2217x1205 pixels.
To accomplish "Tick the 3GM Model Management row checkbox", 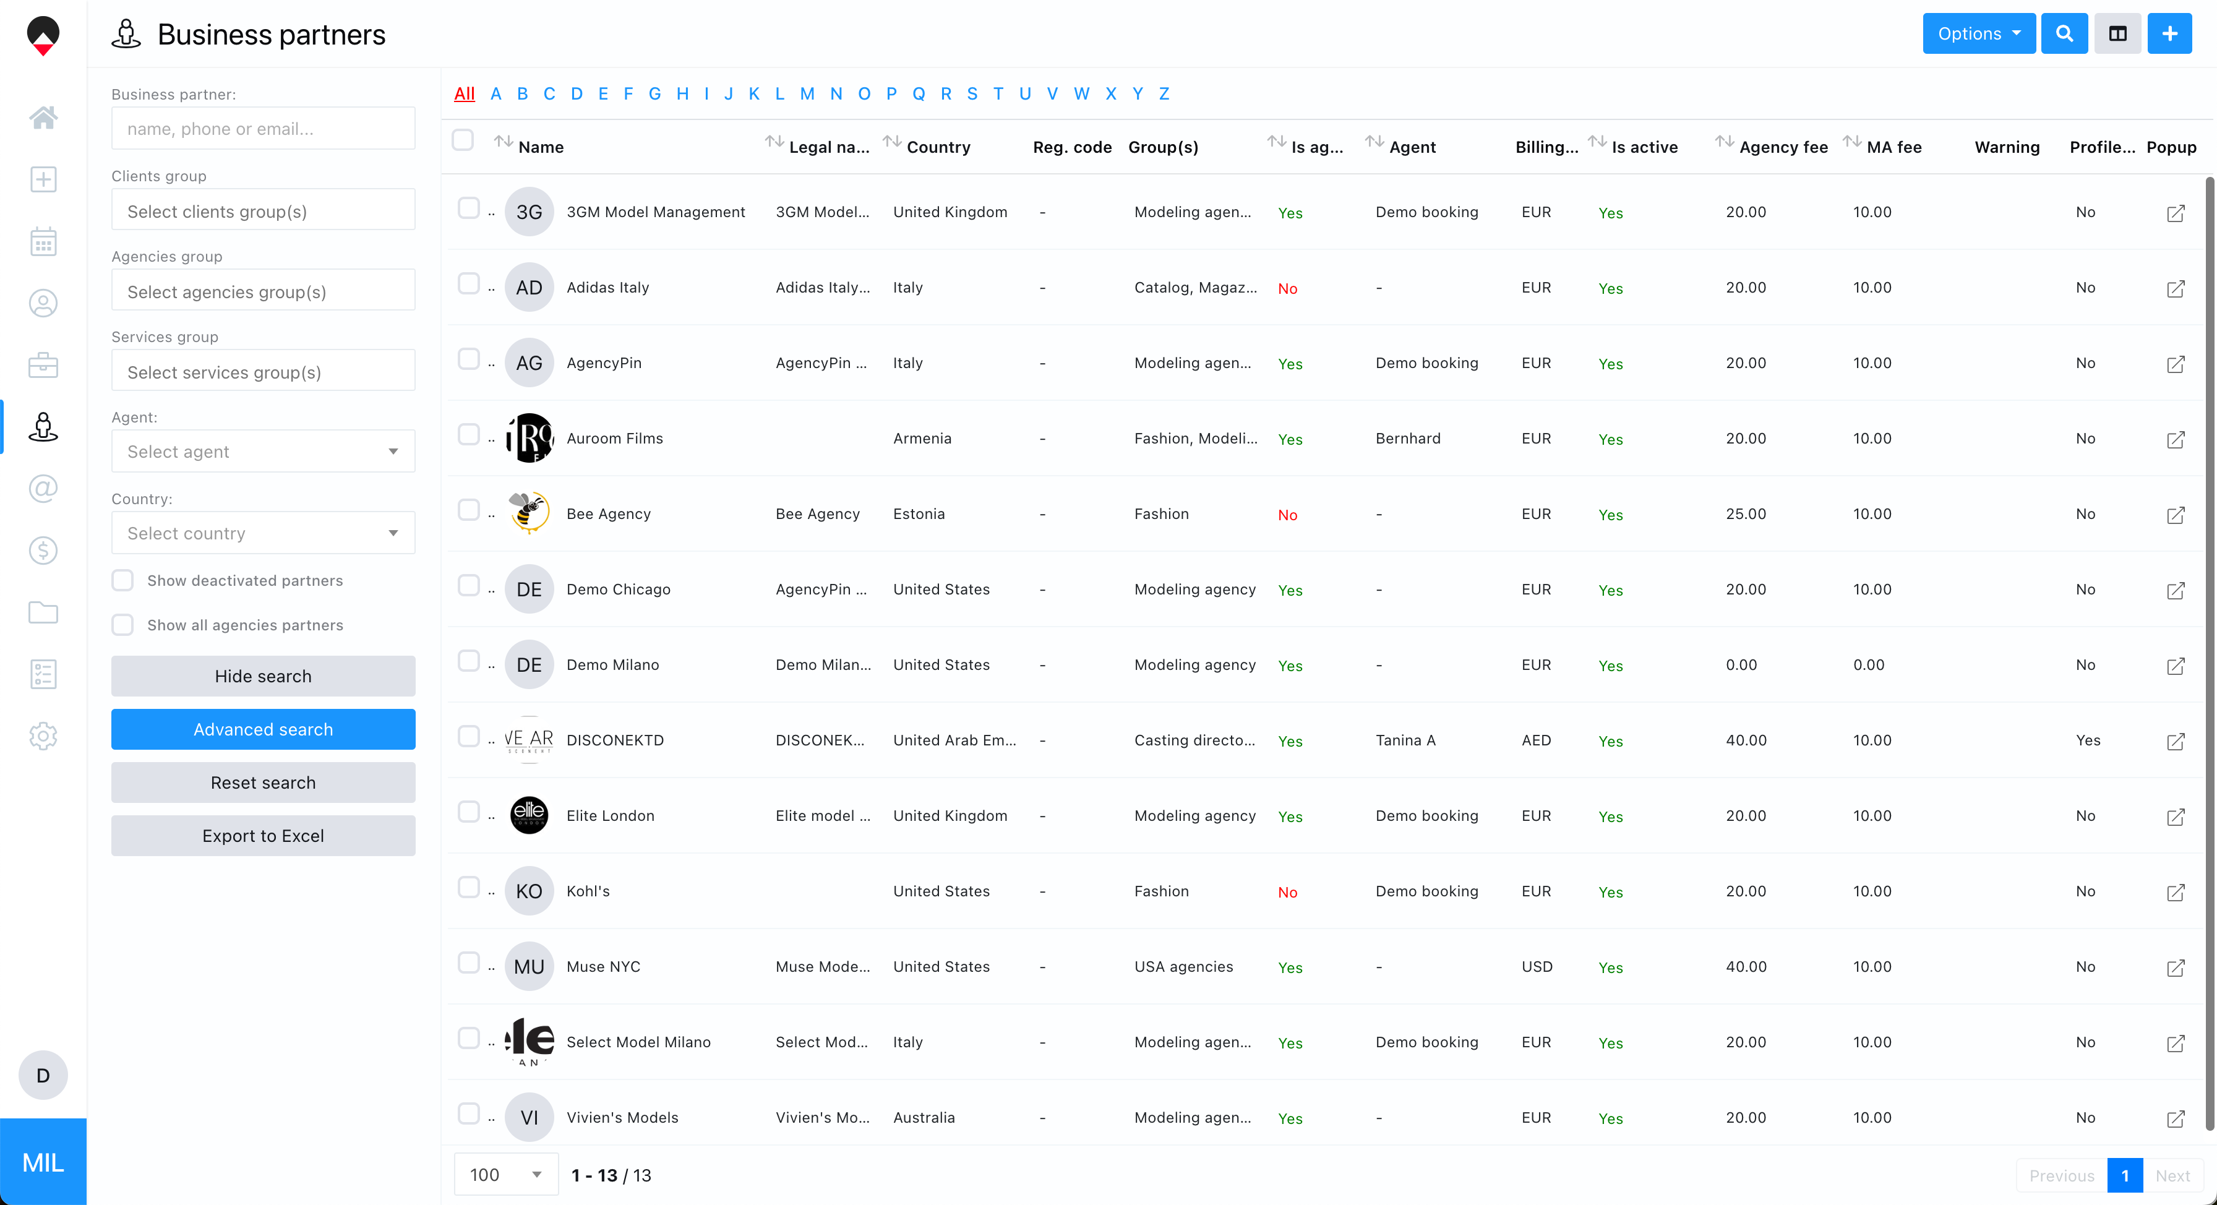I will click(468, 208).
